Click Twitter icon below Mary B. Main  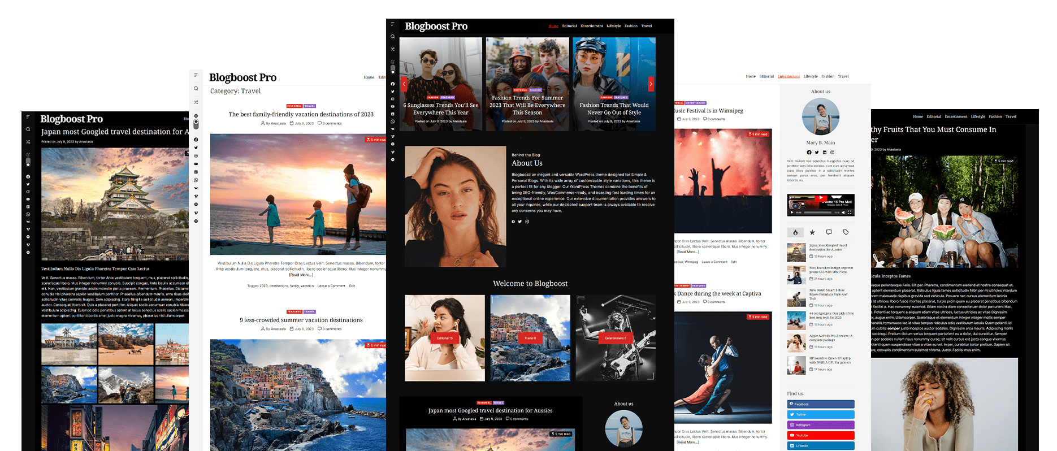pos(817,153)
